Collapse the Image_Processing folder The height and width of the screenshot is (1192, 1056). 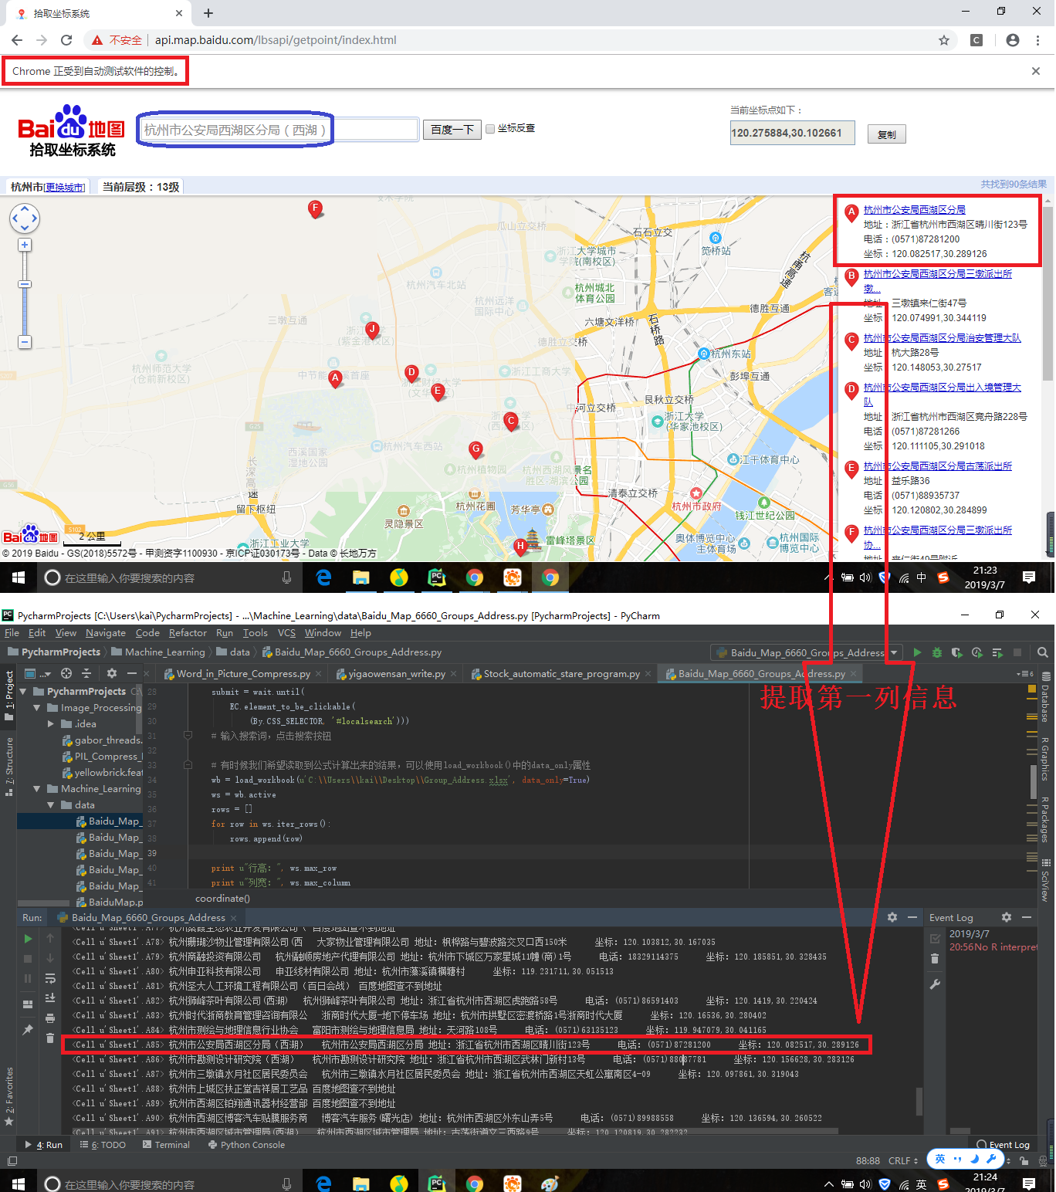(x=36, y=708)
